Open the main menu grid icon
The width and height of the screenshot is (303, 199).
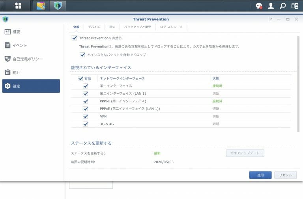click(18, 6)
